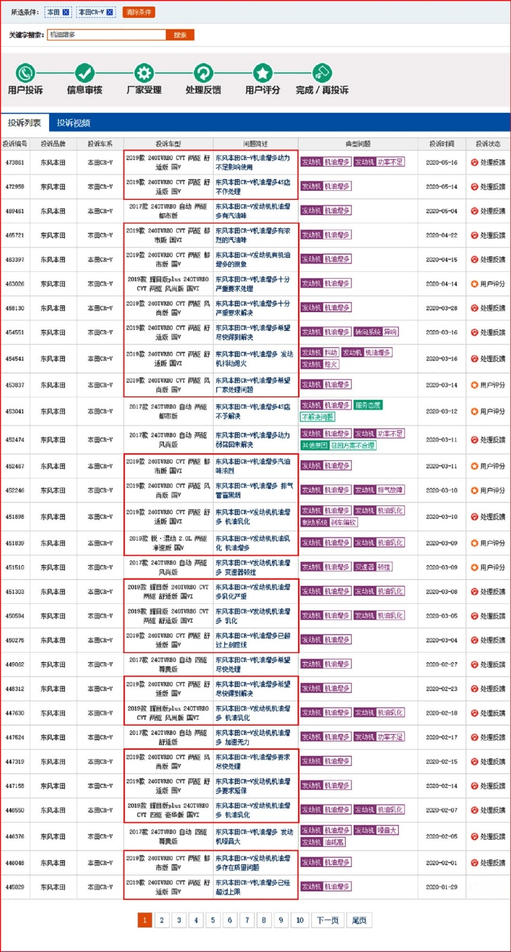Click the 变速器 顿挫 tag in row 451510
Screen dimensions: 511x952
[x=372, y=567]
